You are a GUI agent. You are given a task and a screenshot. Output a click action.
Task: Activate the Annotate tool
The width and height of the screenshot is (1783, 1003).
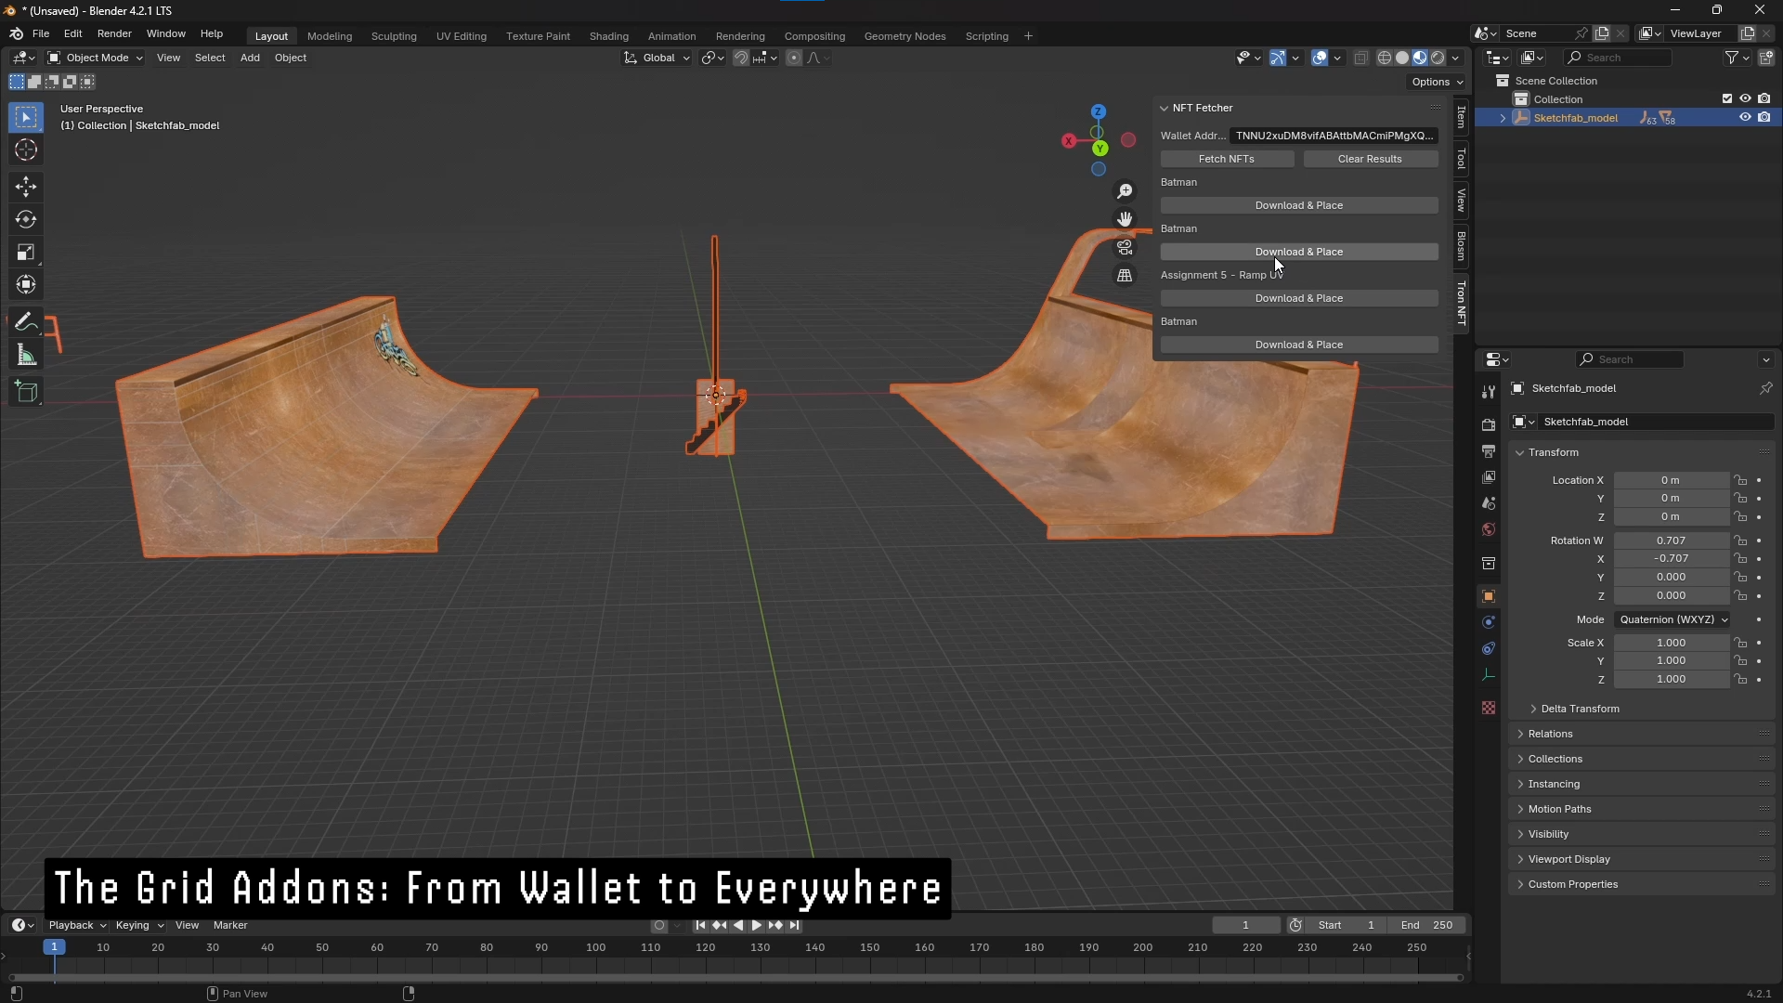coord(26,322)
